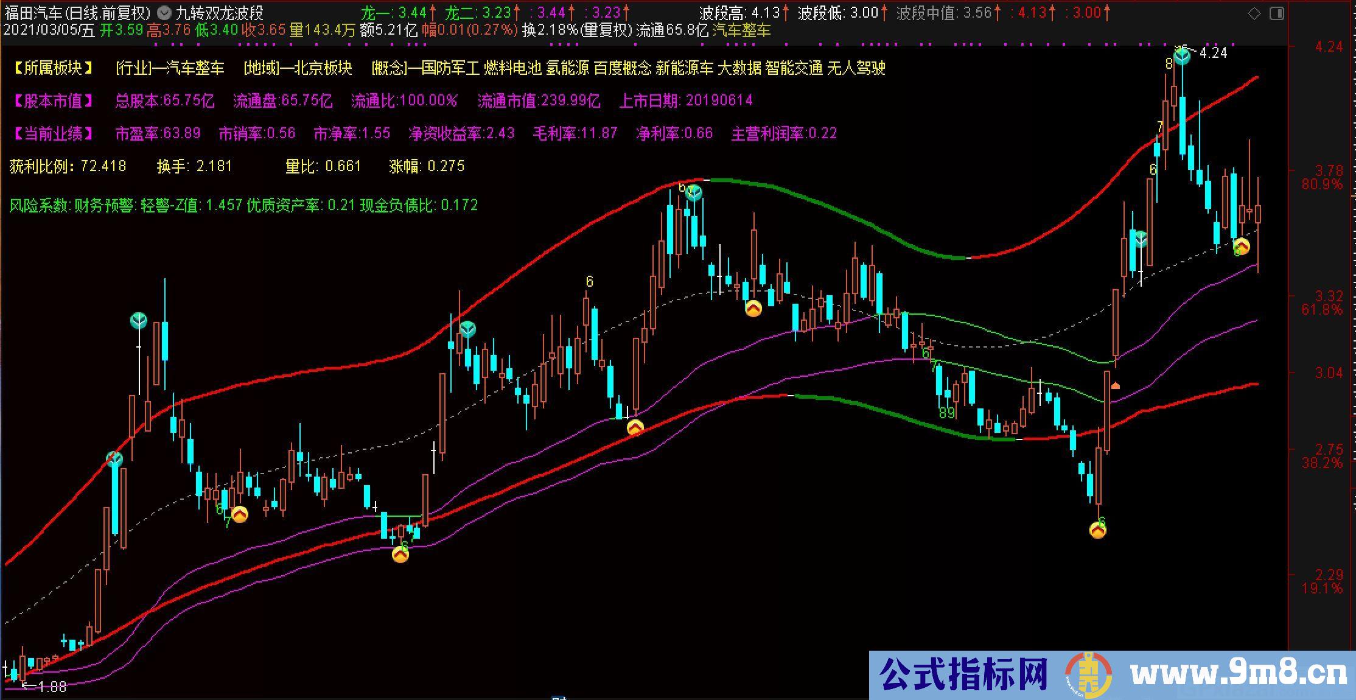
Task: Click the 4.24 price axis label
Action: point(1329,47)
